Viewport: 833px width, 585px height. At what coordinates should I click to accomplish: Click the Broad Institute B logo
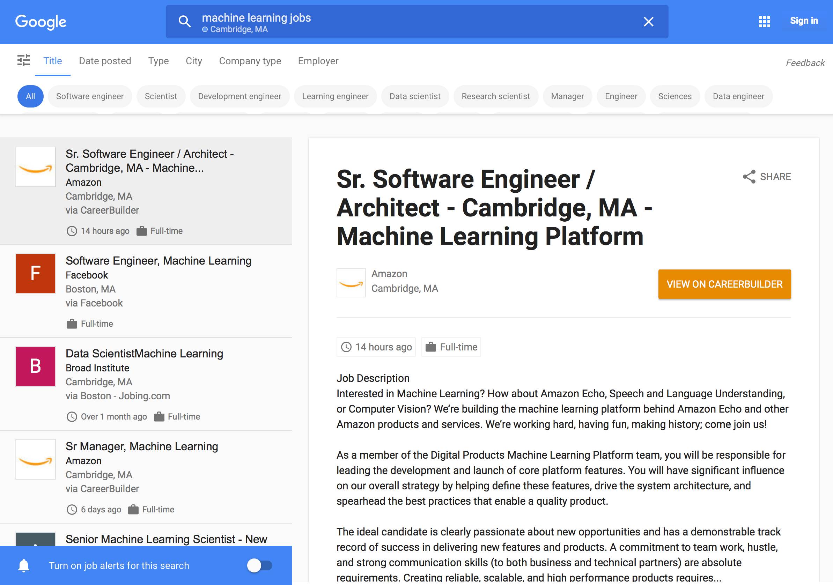click(36, 366)
